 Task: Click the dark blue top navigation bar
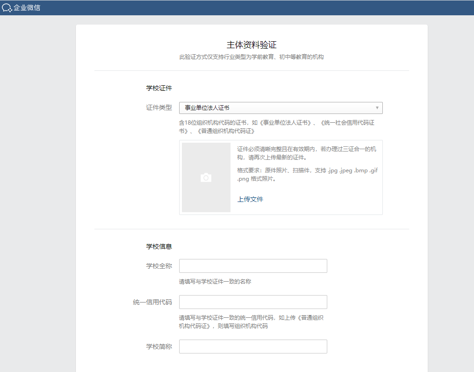click(237, 8)
